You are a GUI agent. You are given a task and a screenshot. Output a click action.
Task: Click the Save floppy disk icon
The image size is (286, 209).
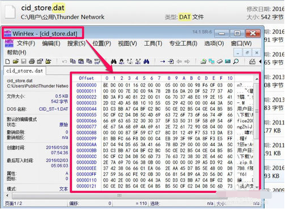point(23,61)
